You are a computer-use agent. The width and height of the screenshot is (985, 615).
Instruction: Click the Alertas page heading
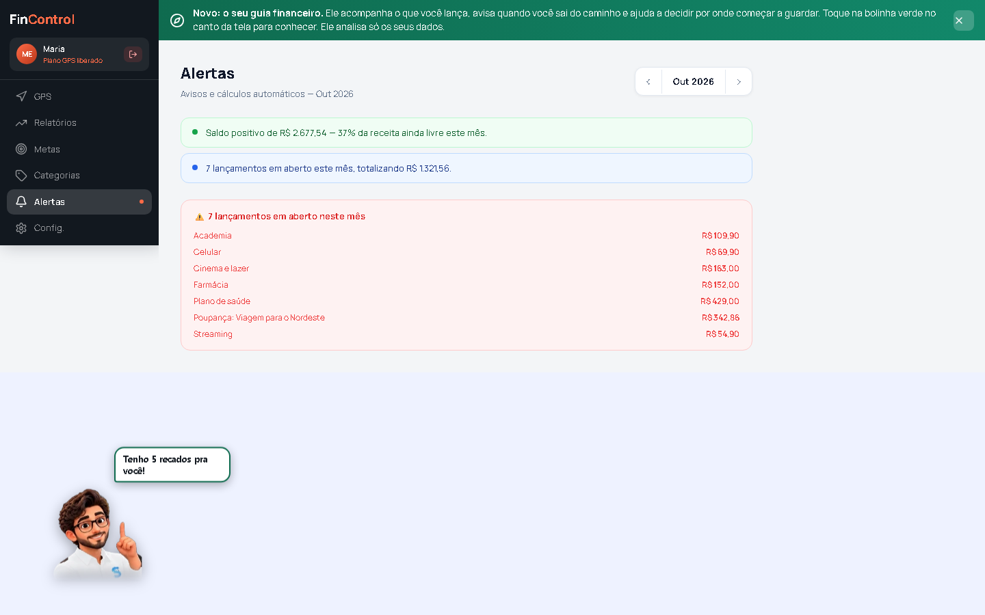coord(208,74)
